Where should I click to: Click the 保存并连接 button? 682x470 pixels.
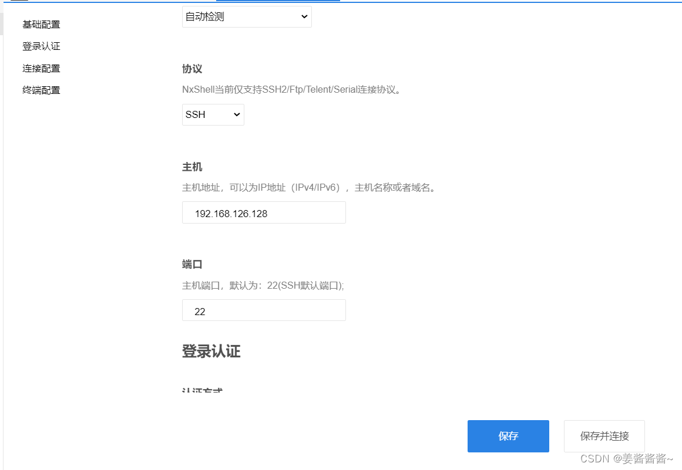click(x=604, y=436)
